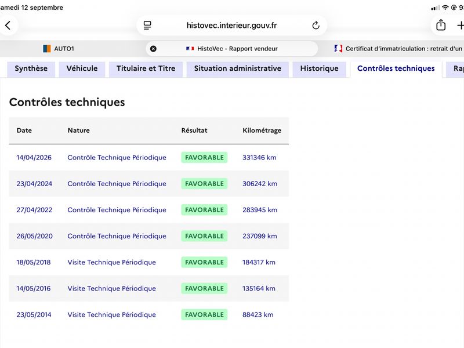This screenshot has width=464, height=348.
Task: Open the page reader menu icon
Action: pos(147,26)
